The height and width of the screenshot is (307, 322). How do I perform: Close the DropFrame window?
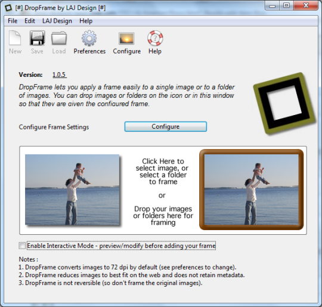(306, 5)
